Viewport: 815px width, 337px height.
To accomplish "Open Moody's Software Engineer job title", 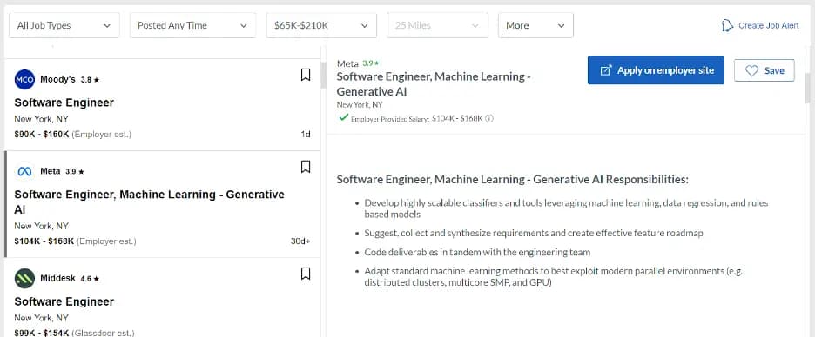I will tap(64, 102).
